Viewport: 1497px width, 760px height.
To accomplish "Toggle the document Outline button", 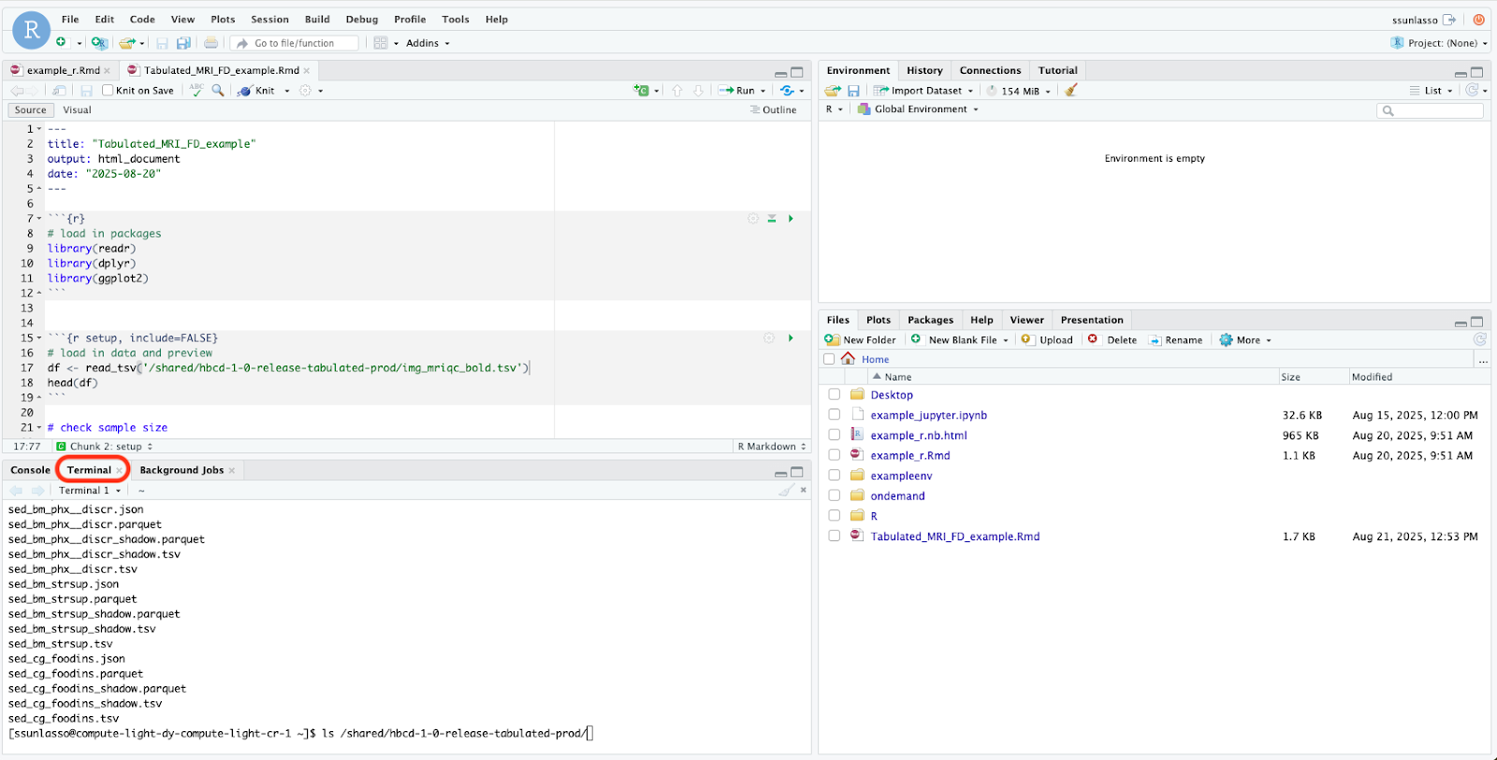I will [x=773, y=110].
